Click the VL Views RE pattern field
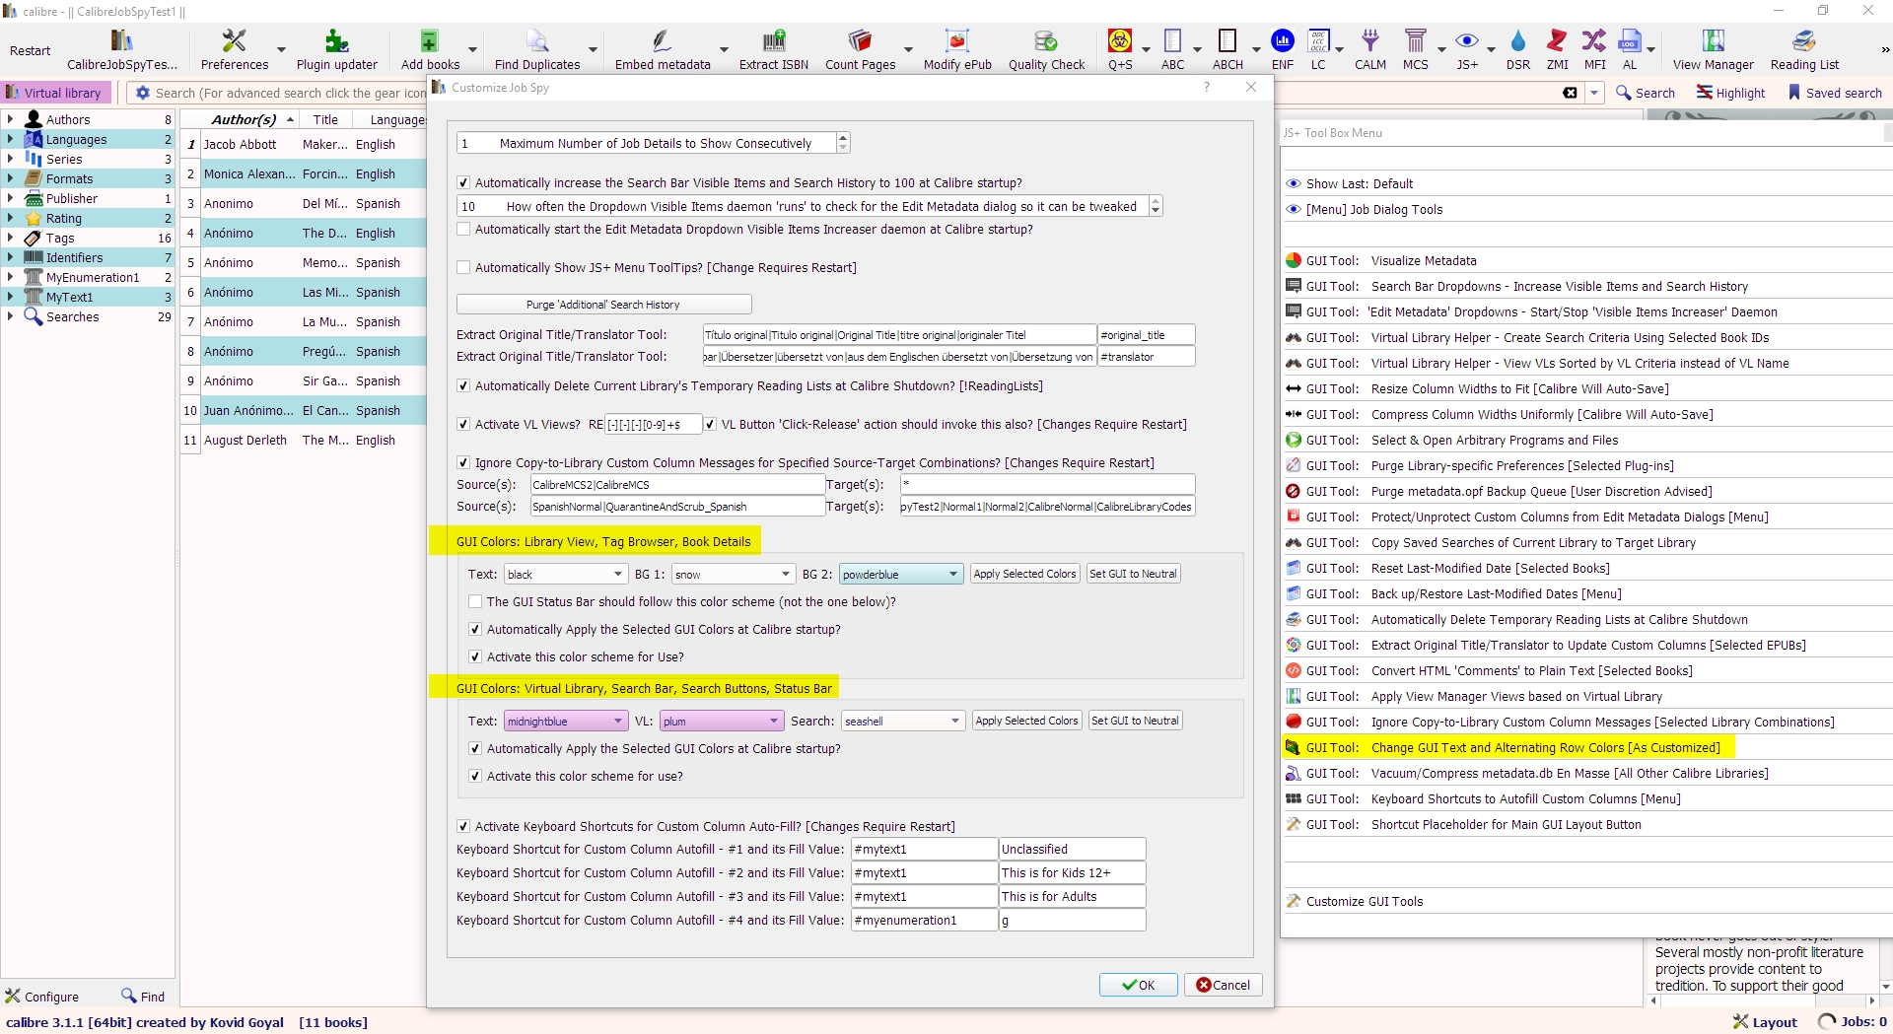Screen dimensions: 1893x1034 point(653,425)
